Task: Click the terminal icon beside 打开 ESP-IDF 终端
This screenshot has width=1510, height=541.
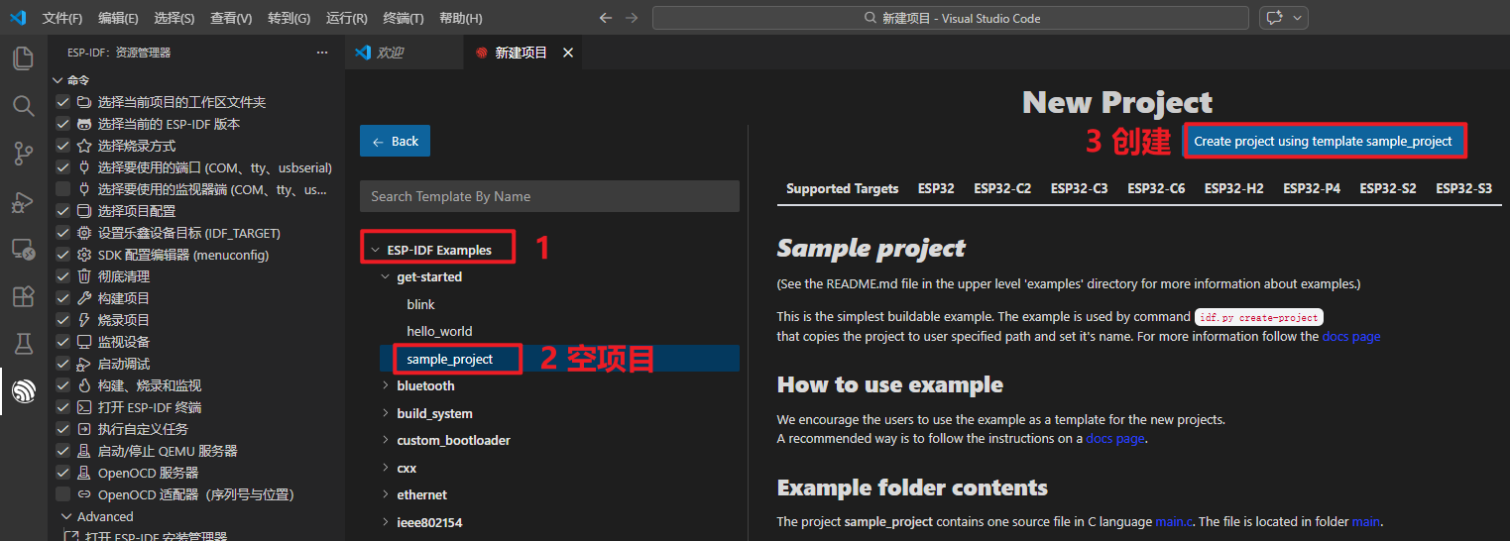Action: pos(84,407)
